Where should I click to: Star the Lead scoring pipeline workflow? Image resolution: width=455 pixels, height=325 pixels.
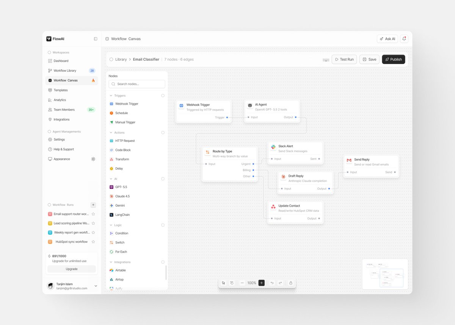93,223
